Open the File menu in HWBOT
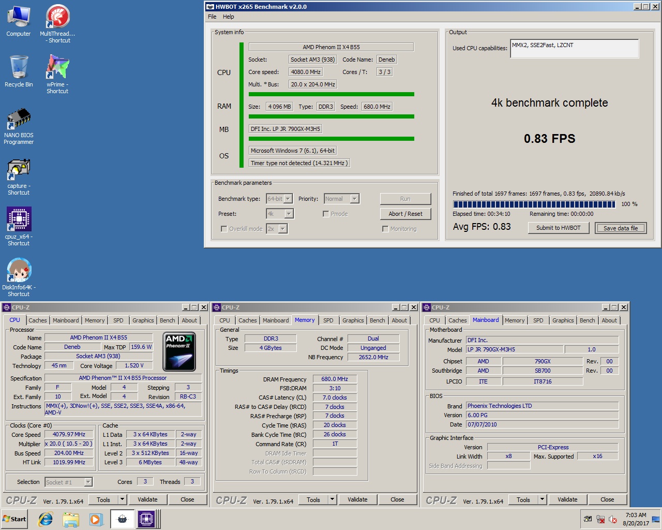This screenshot has width=662, height=530. [212, 17]
